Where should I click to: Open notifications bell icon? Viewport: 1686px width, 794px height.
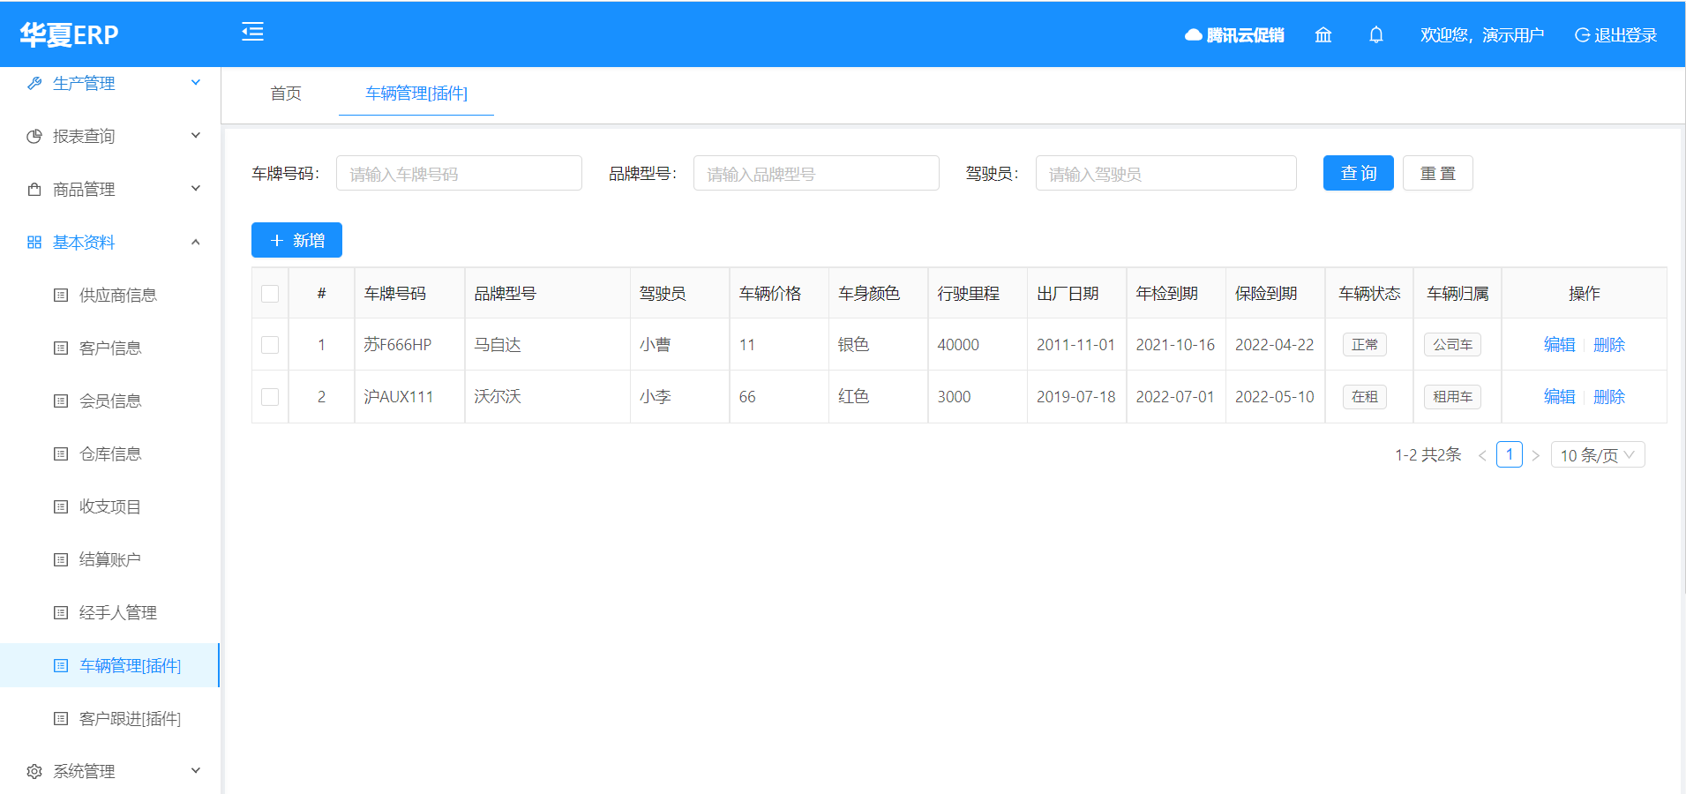point(1376,34)
